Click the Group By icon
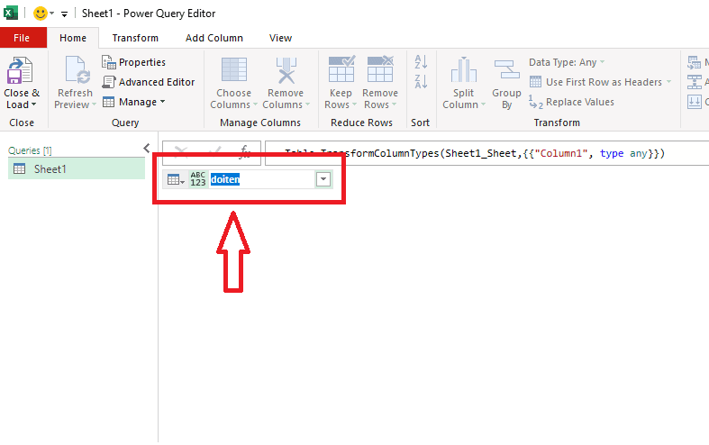 pos(507,70)
